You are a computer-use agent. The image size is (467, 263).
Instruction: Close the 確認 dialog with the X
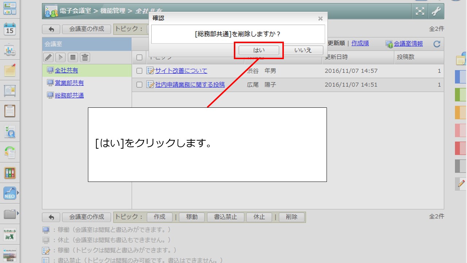[320, 18]
